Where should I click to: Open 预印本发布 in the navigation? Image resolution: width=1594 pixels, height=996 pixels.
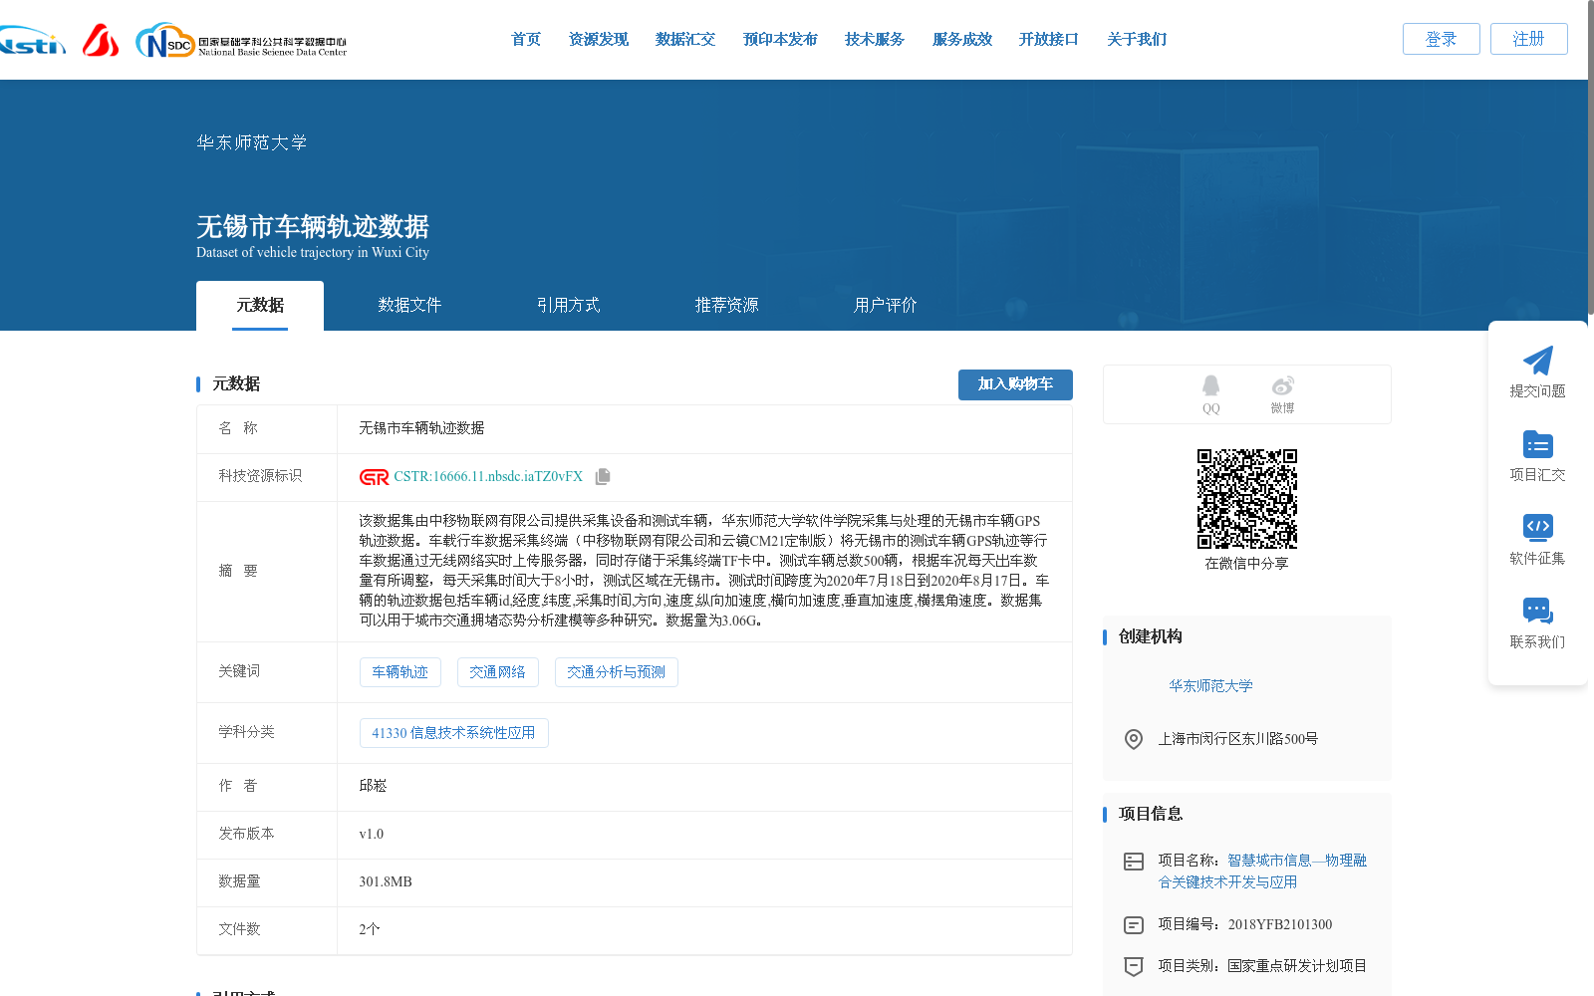780,39
